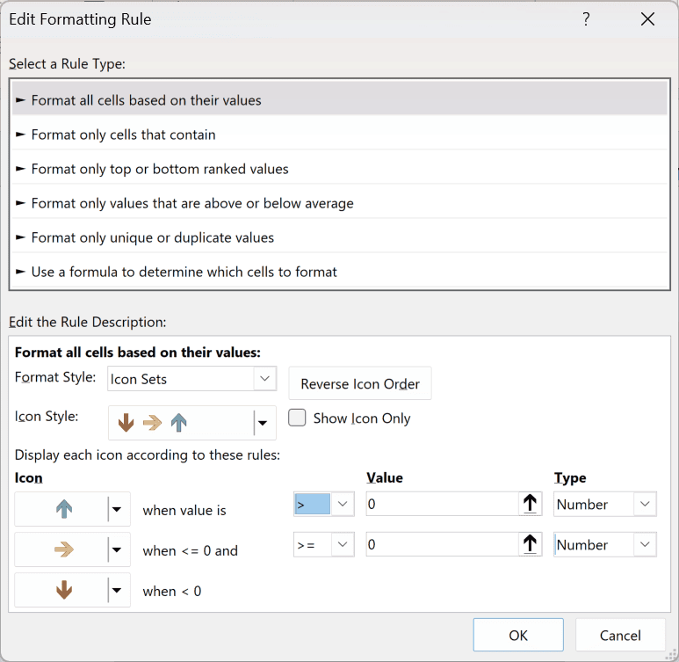Click the tan right arrow icon in second rule
679x662 pixels.
(x=64, y=549)
